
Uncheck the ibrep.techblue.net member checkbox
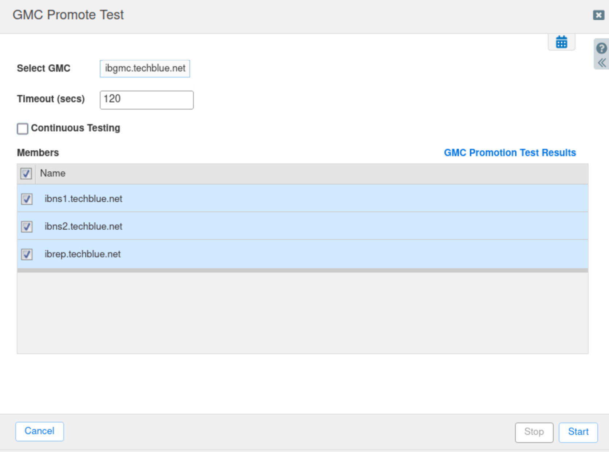(x=27, y=254)
